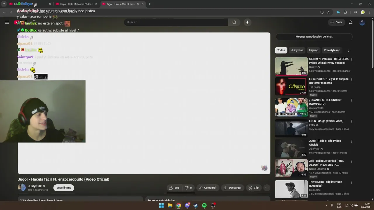The height and width of the screenshot is (210, 374).
Task: Open options menu for EL CONJURO video
Action: tap(352, 79)
